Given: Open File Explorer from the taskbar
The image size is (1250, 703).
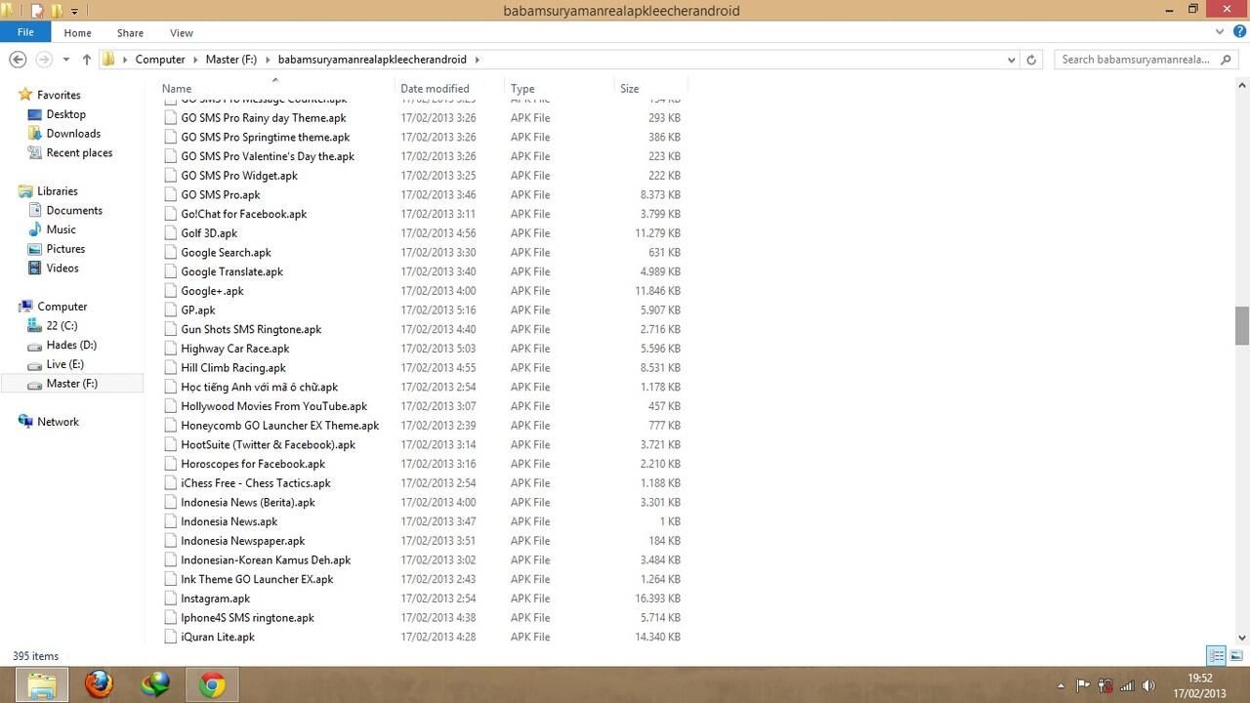Looking at the screenshot, I should 41,685.
